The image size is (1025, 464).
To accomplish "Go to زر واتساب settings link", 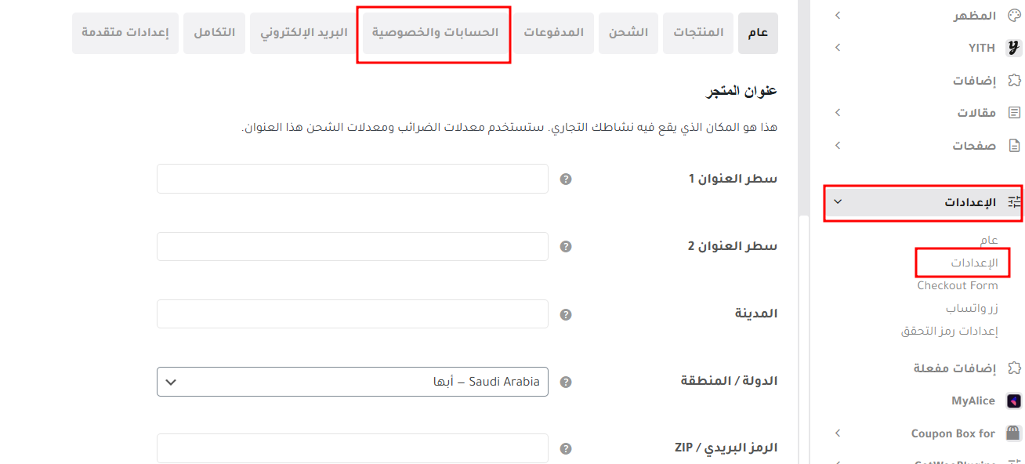I will click(x=971, y=308).
